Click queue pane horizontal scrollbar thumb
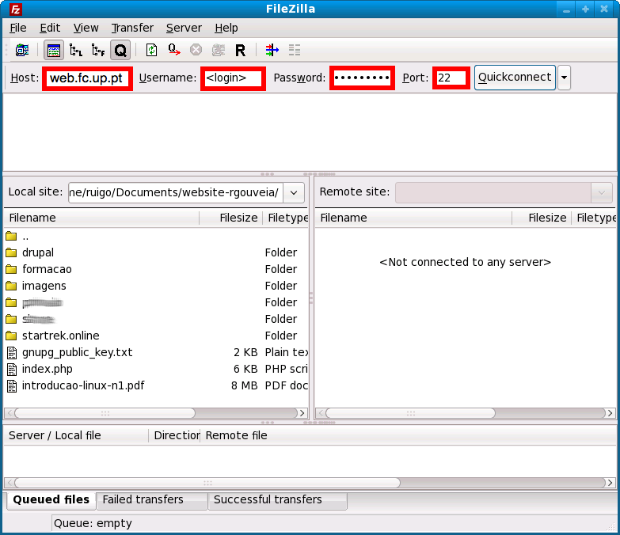Viewport: 620px width, 535px height. coord(207,483)
